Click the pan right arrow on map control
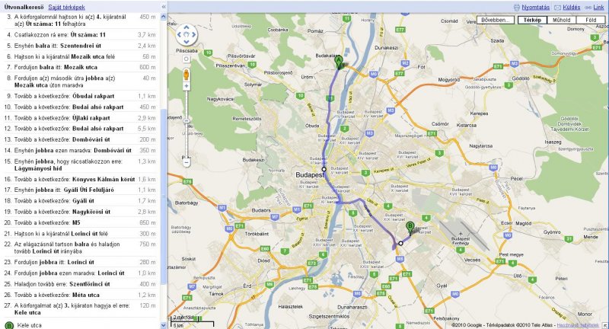This screenshot has width=609, height=329. pos(193,34)
